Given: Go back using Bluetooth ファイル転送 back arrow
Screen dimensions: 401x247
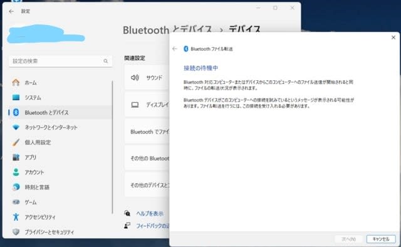Looking at the screenshot, I should coord(175,49).
